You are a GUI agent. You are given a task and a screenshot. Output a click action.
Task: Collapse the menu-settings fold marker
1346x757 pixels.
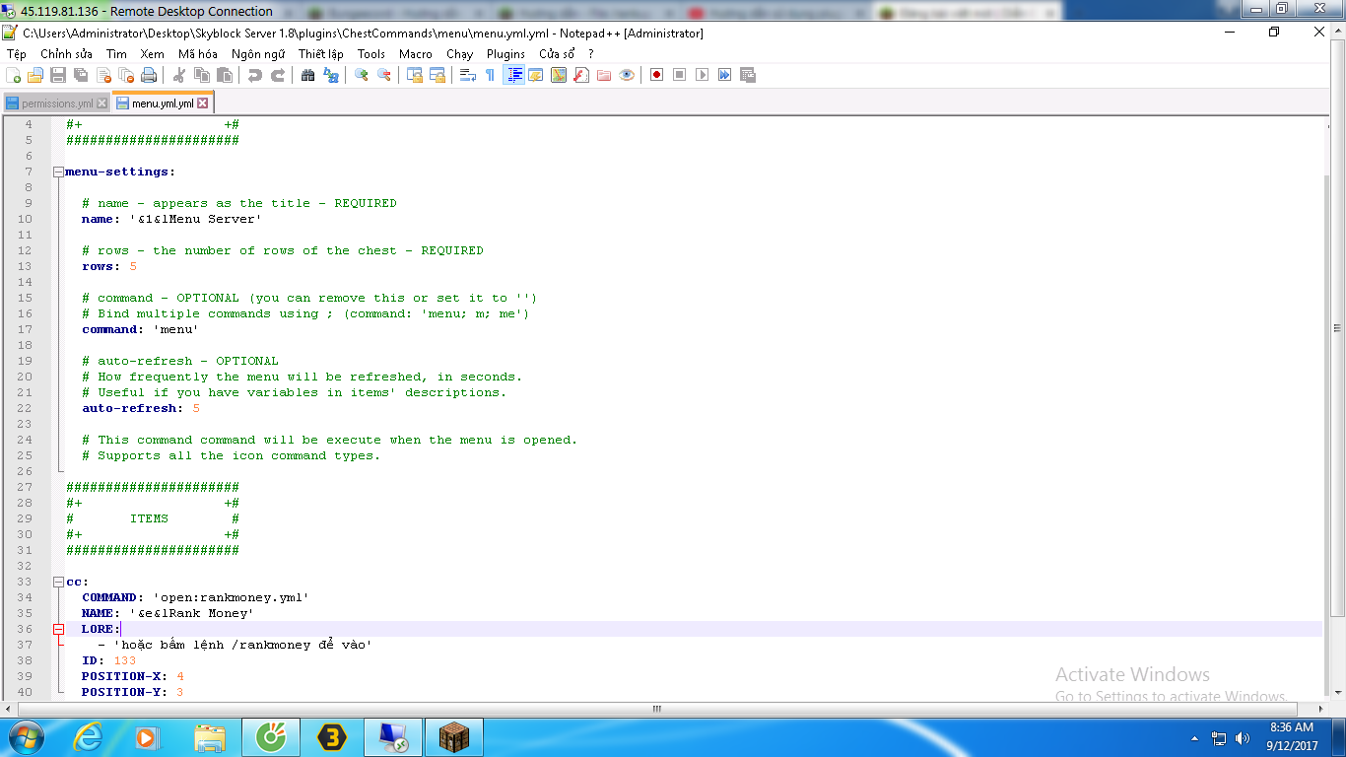click(x=58, y=172)
